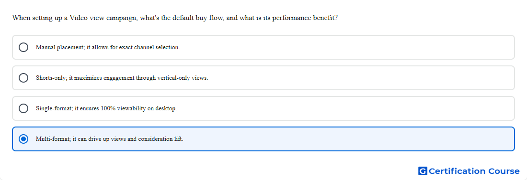
Task: Click the G logo icon
Action: tap(423, 171)
